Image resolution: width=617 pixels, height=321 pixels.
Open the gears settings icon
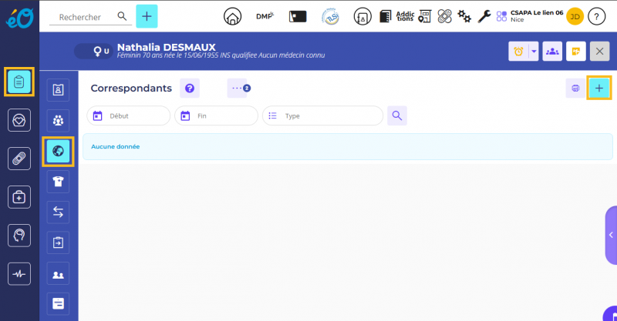(x=464, y=16)
